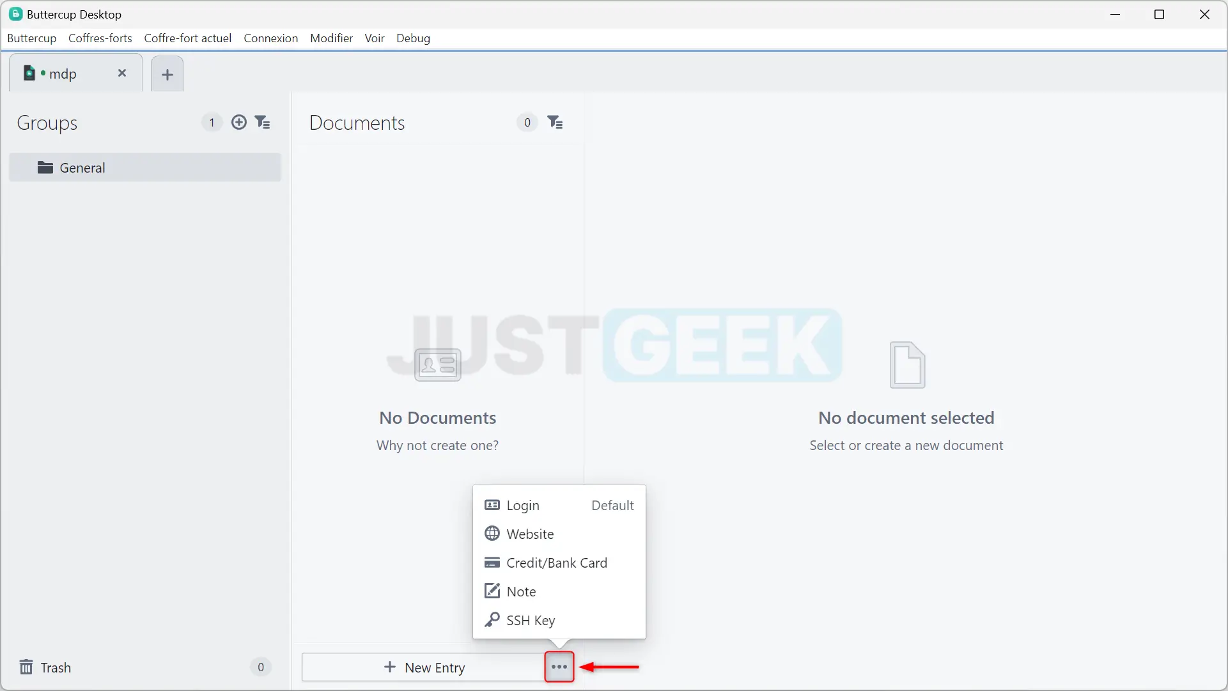
Task: Open the Coffre-fort actuel menu
Action: click(x=188, y=38)
